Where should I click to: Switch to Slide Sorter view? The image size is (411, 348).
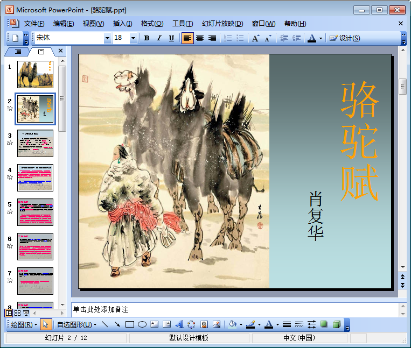click(18, 313)
